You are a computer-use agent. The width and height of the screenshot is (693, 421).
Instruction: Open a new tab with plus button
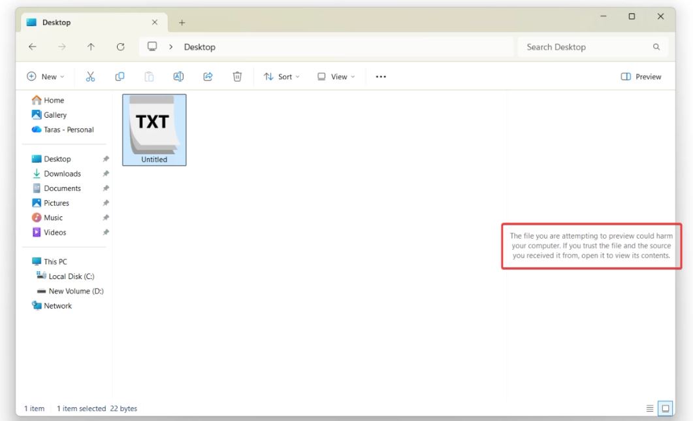click(182, 23)
